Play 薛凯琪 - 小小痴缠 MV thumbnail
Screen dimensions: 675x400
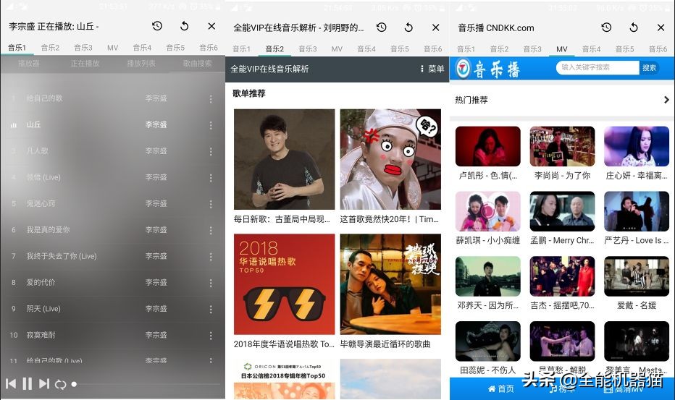click(487, 211)
